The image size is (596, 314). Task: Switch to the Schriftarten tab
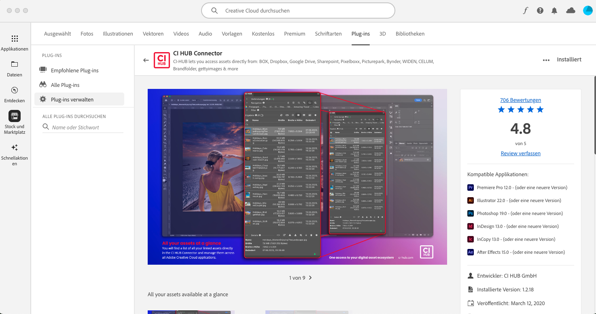[328, 34]
